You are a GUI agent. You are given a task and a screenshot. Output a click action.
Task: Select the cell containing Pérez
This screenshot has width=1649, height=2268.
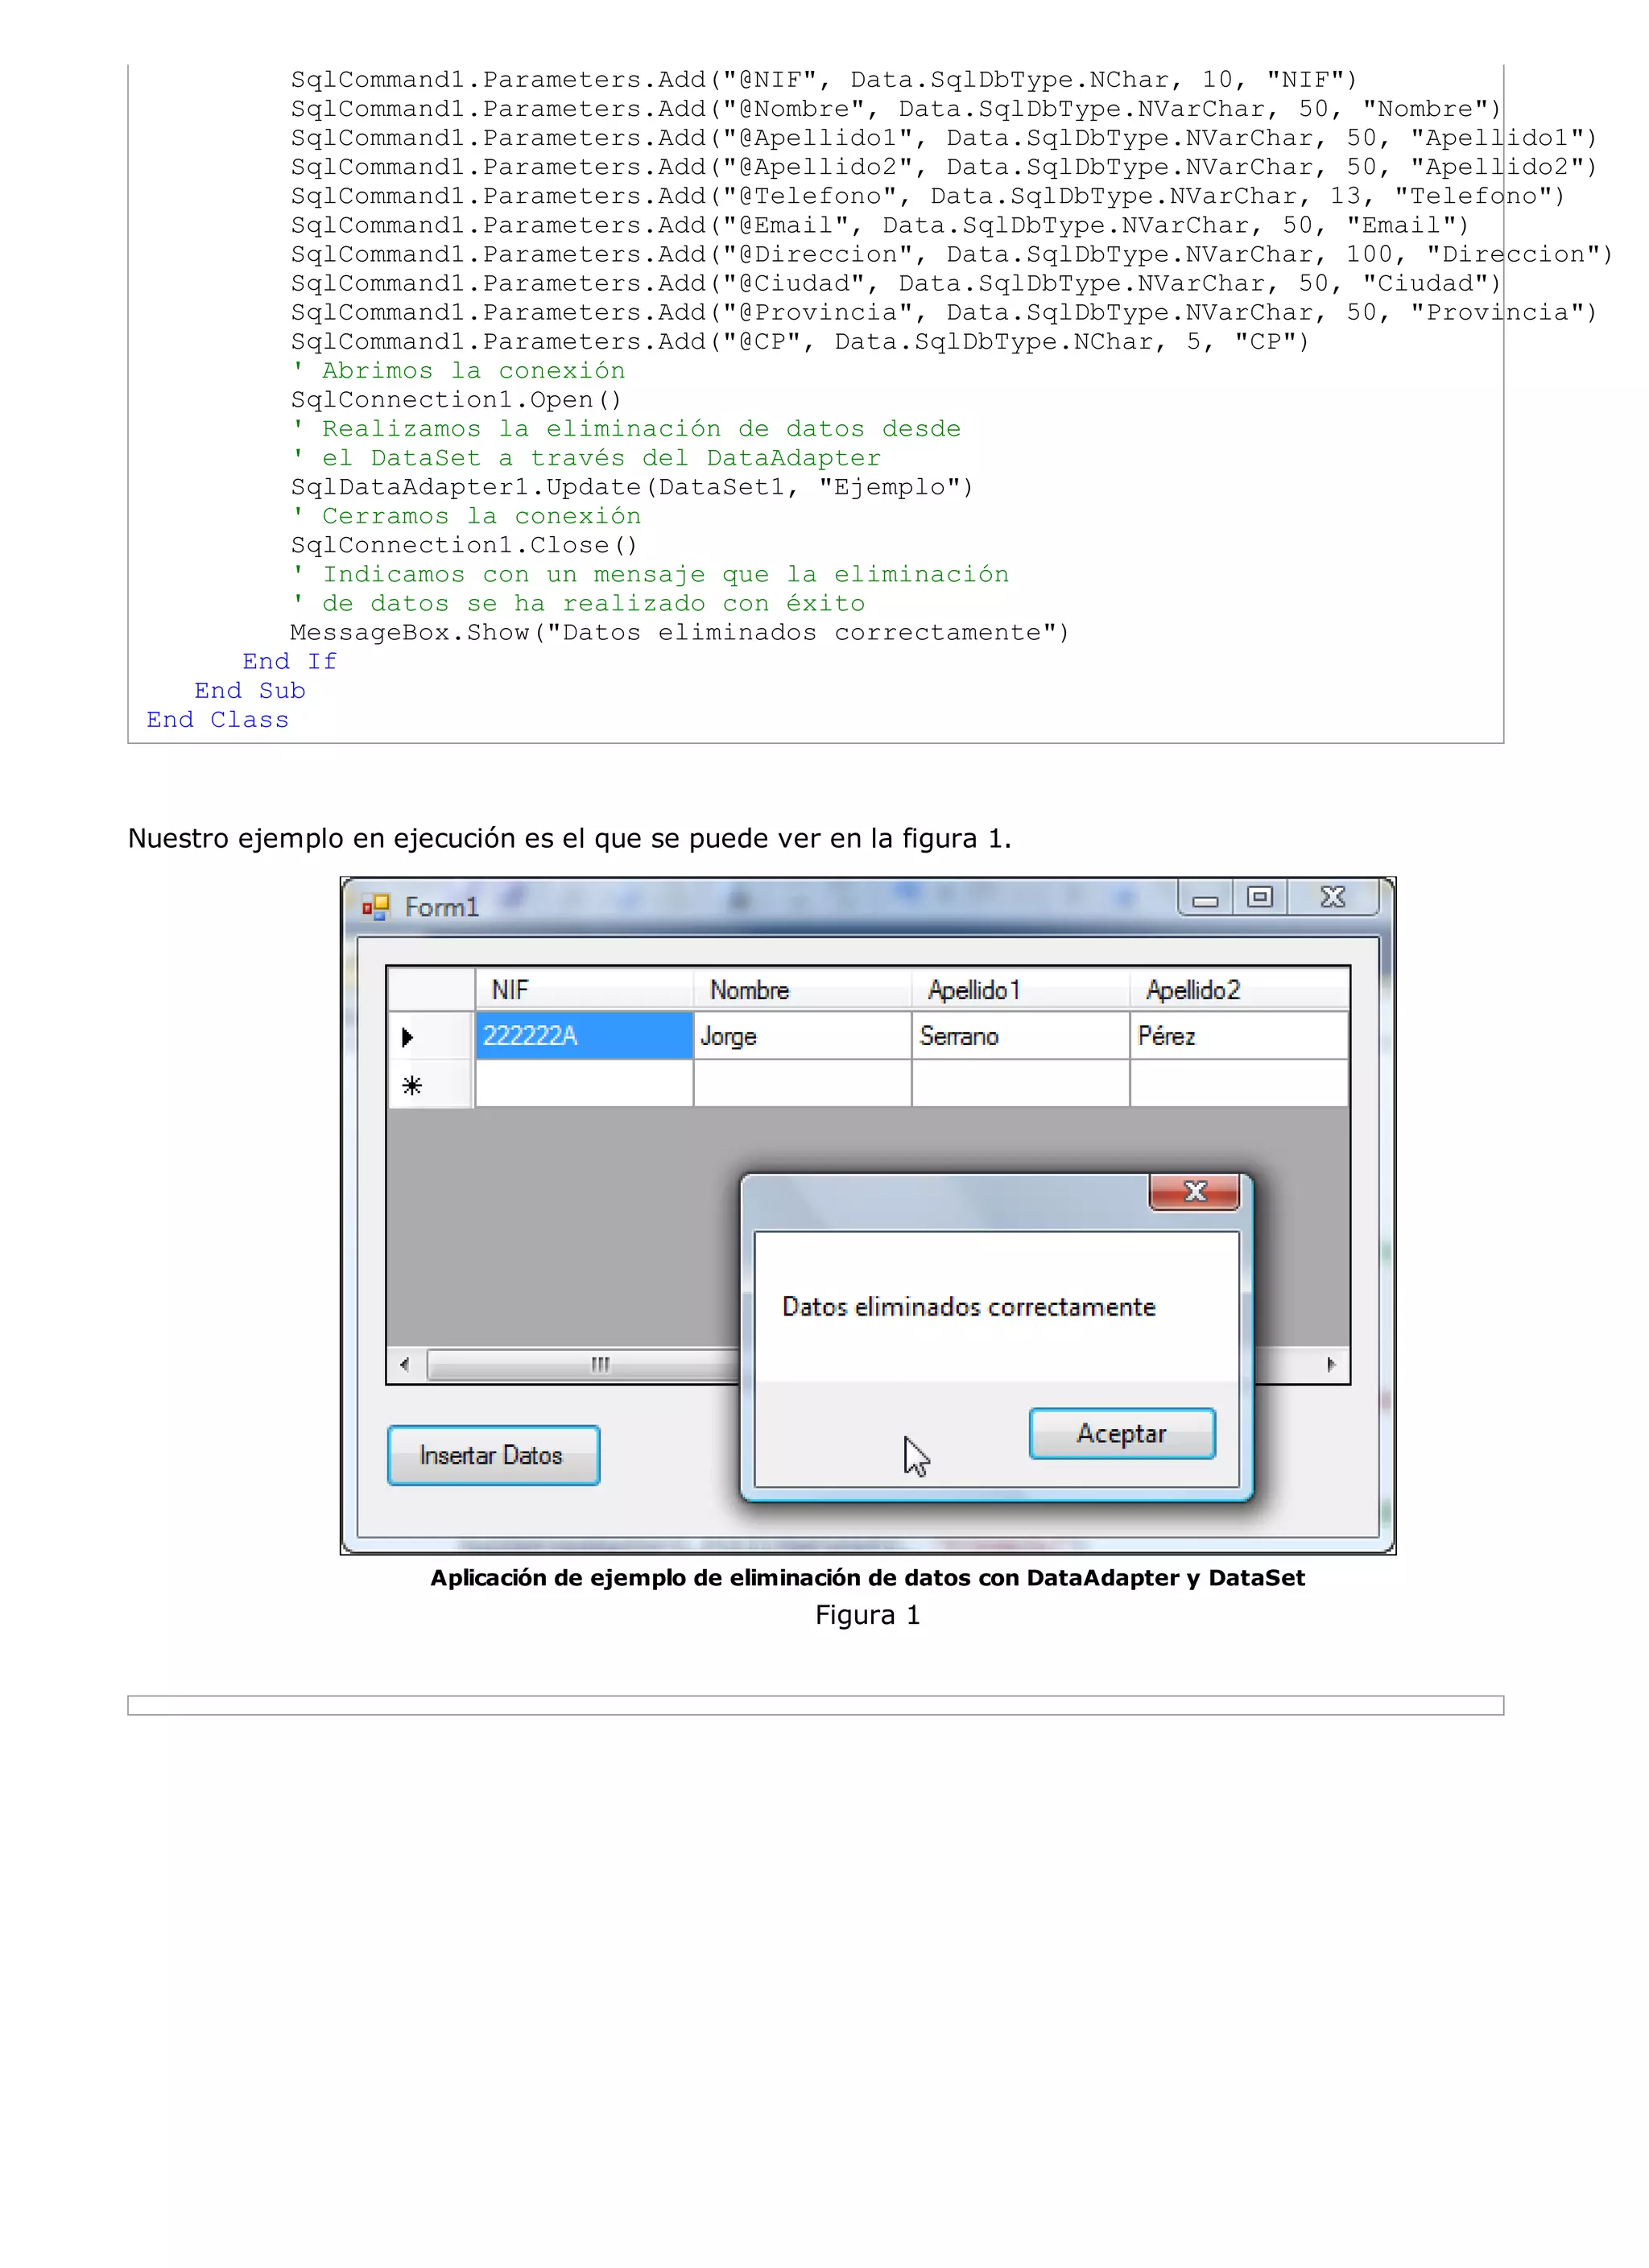[1239, 1035]
